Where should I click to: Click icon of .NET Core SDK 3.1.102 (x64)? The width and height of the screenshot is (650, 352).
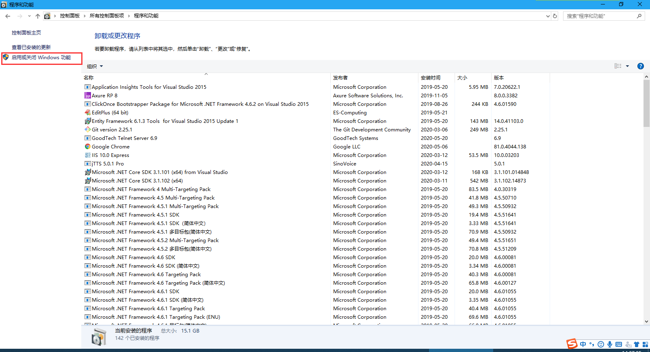pyautogui.click(x=87, y=181)
